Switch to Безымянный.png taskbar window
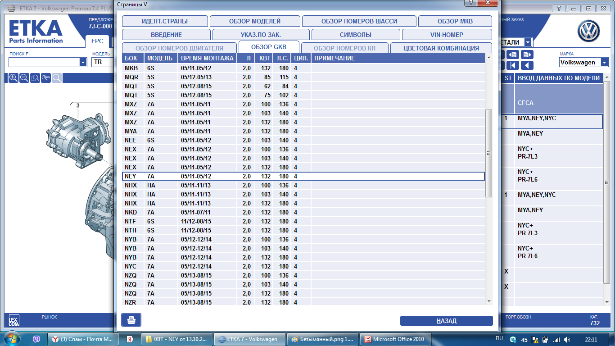Screen dimensions: 615x346 click(323, 339)
